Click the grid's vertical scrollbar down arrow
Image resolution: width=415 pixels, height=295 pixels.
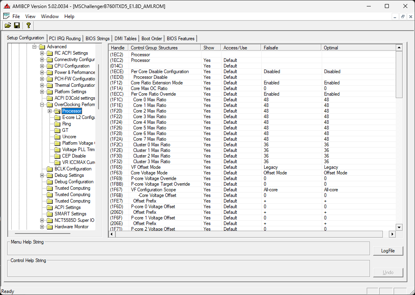coord(399,227)
